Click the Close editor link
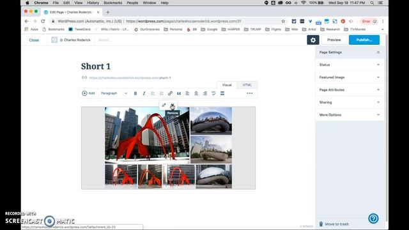This screenshot has height=230, width=409. point(34,40)
